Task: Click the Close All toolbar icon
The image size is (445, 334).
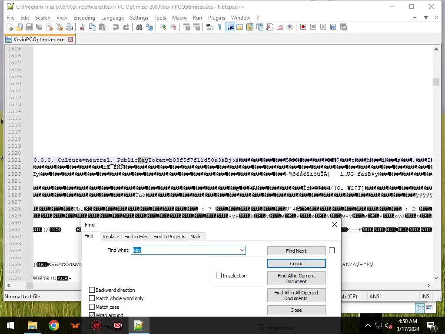Action: pyautogui.click(x=59, y=27)
